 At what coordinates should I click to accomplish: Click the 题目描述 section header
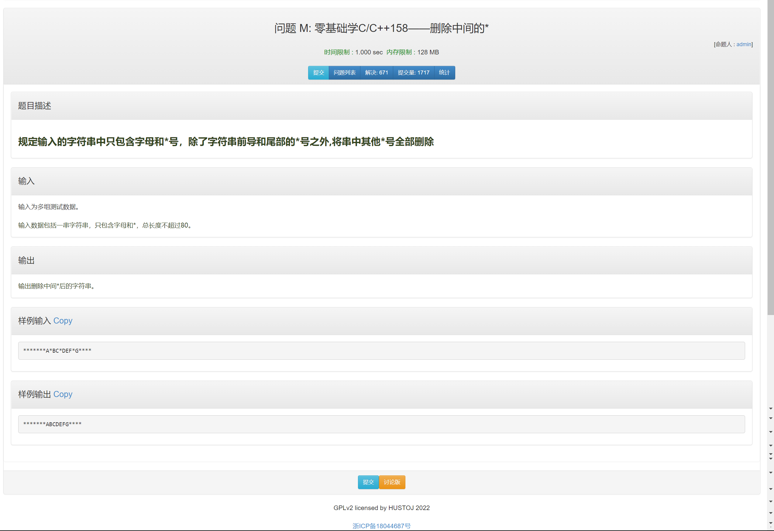[35, 106]
